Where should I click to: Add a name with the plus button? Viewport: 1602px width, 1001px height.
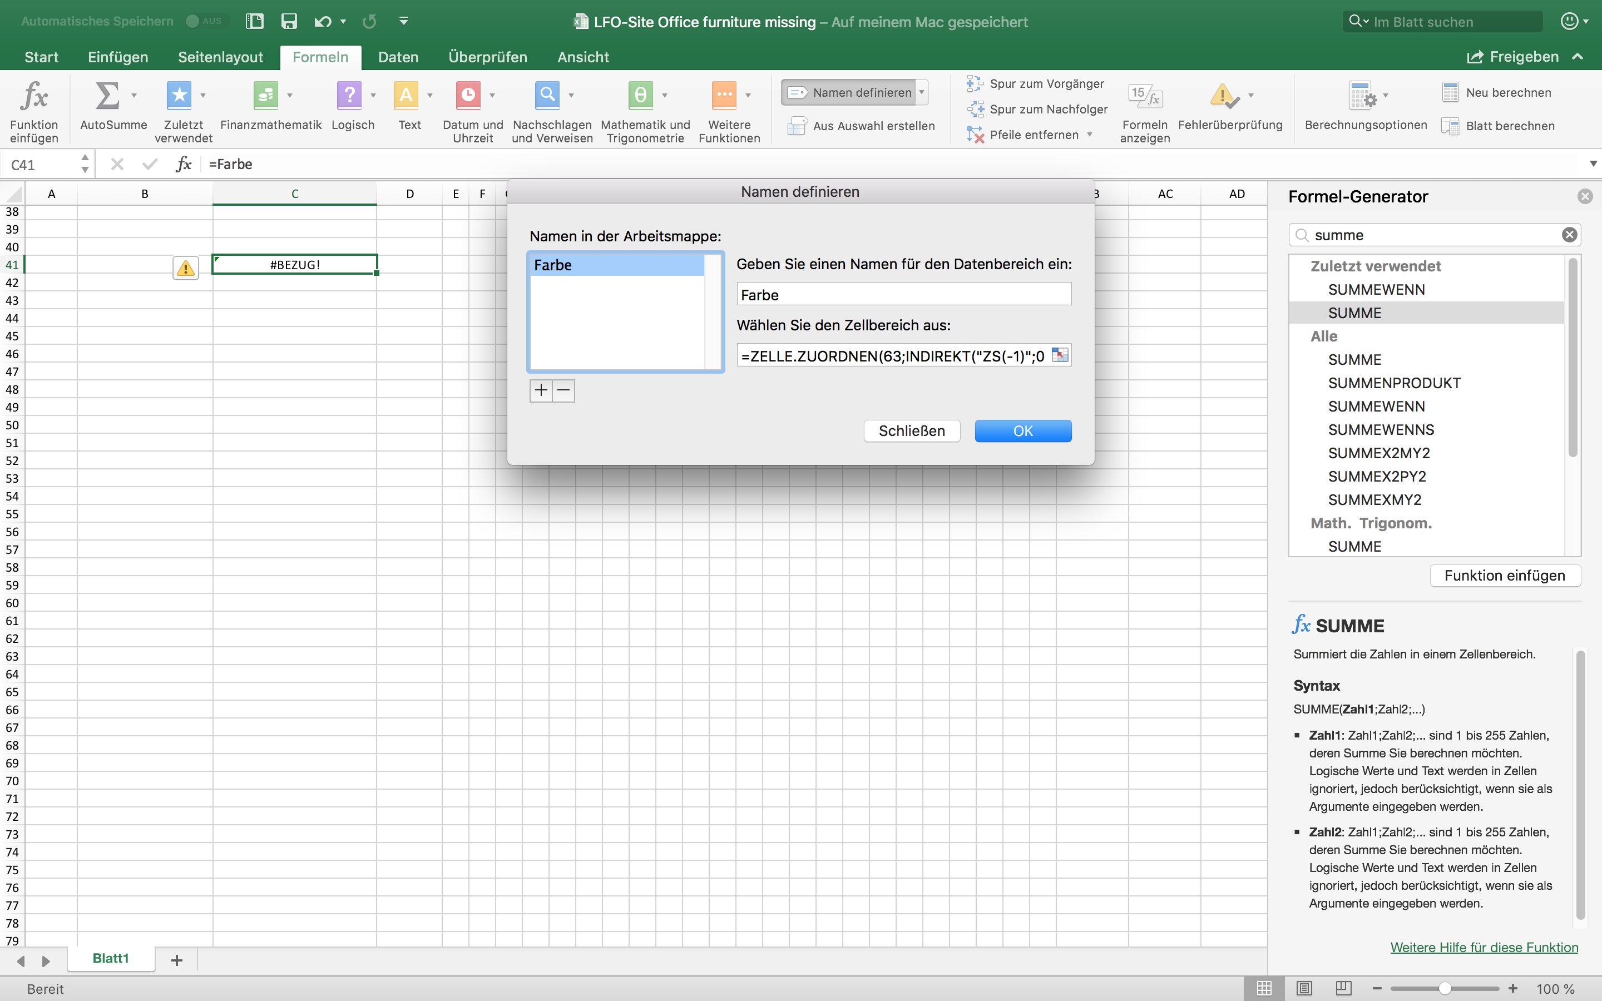pos(541,390)
